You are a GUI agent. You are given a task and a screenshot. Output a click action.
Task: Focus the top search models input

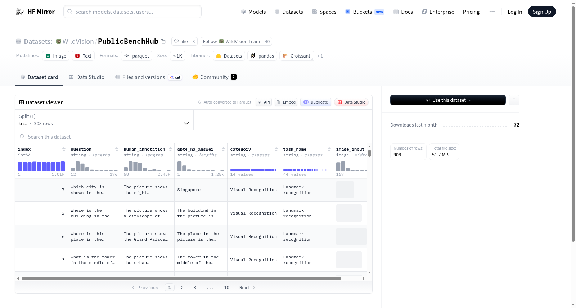(132, 12)
